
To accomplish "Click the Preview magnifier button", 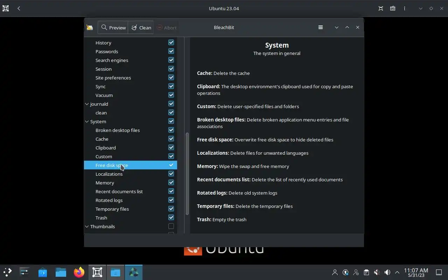I will coord(113,28).
